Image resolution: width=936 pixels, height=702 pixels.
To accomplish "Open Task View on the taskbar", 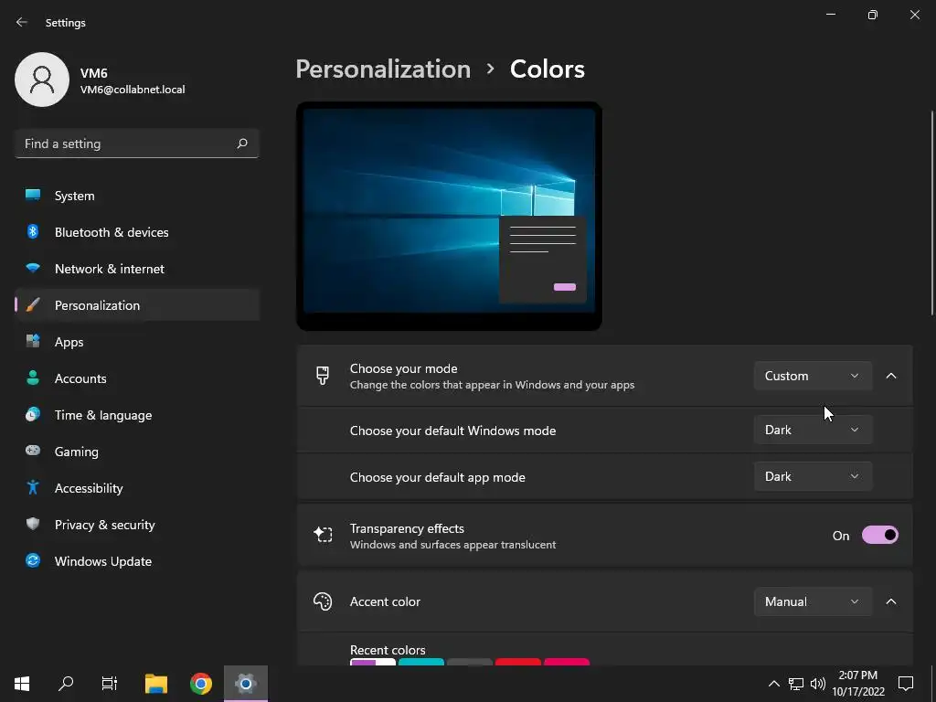I will pos(110,684).
